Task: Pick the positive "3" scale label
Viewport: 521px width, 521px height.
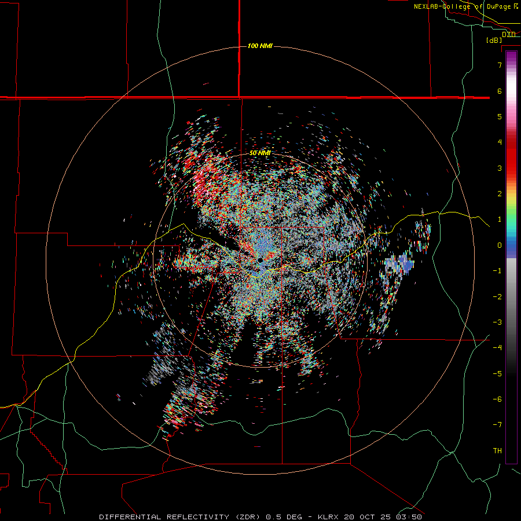Action: 500,168
